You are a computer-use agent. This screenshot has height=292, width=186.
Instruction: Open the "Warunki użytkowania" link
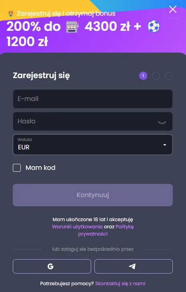pos(77,226)
